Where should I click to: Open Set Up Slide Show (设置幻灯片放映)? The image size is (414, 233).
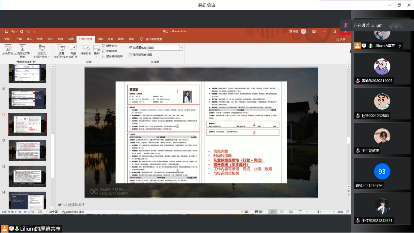[x=61, y=48]
